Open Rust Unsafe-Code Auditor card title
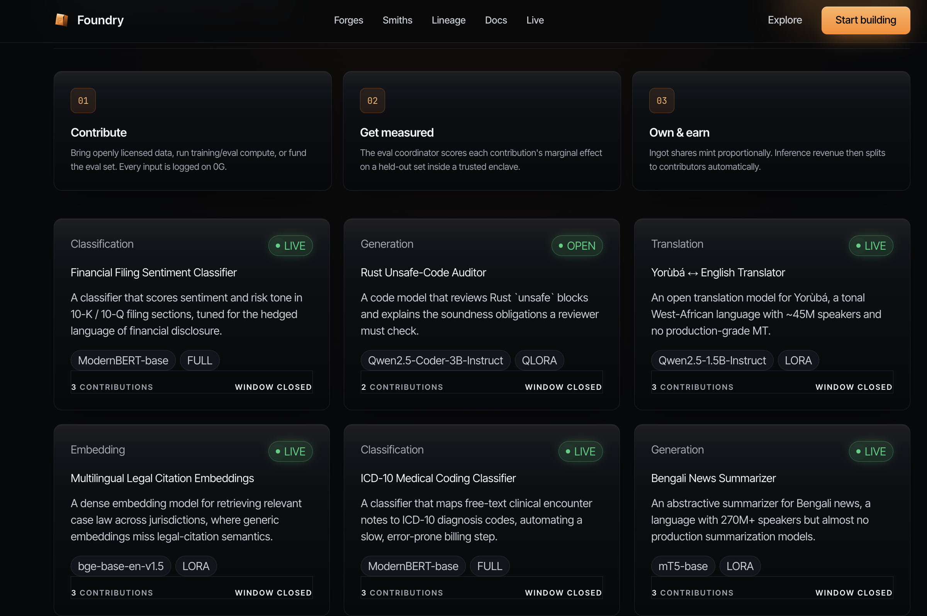Viewport: 927px width, 616px height. (x=423, y=272)
